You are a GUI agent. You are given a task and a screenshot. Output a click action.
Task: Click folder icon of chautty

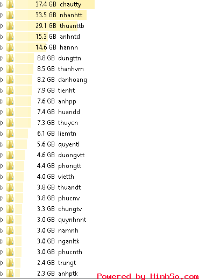(10, 4)
